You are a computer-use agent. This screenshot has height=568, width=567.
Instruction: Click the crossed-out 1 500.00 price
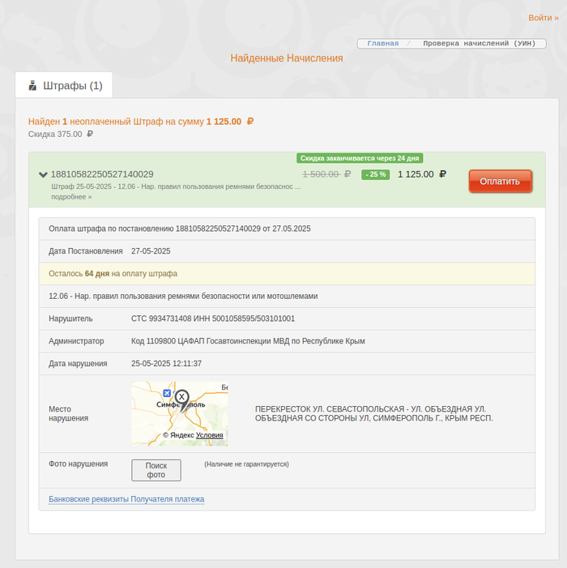click(x=326, y=174)
